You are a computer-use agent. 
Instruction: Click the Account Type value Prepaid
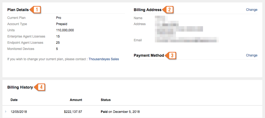(x=62, y=24)
